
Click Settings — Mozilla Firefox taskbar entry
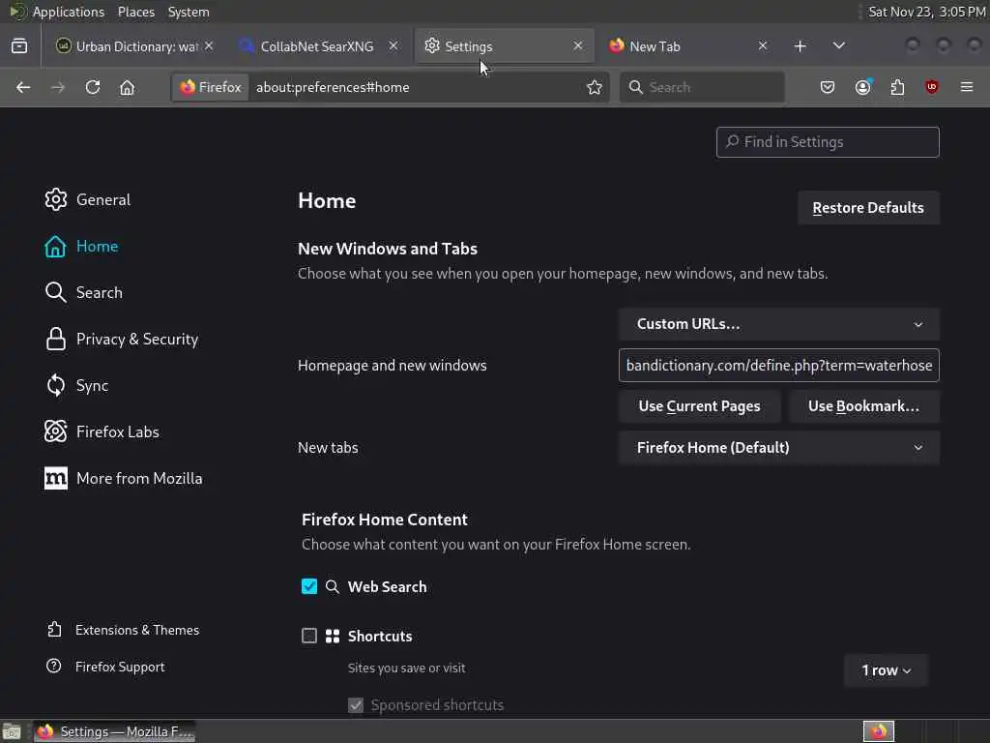coord(115,731)
